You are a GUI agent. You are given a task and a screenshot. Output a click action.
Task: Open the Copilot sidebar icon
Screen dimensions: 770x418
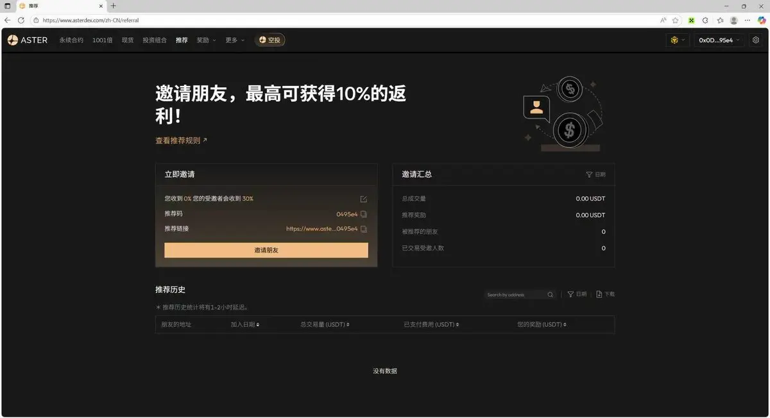[x=762, y=21]
